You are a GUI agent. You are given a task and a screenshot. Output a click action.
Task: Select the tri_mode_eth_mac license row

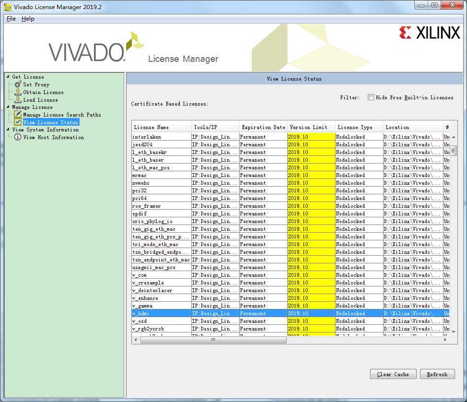(x=291, y=244)
